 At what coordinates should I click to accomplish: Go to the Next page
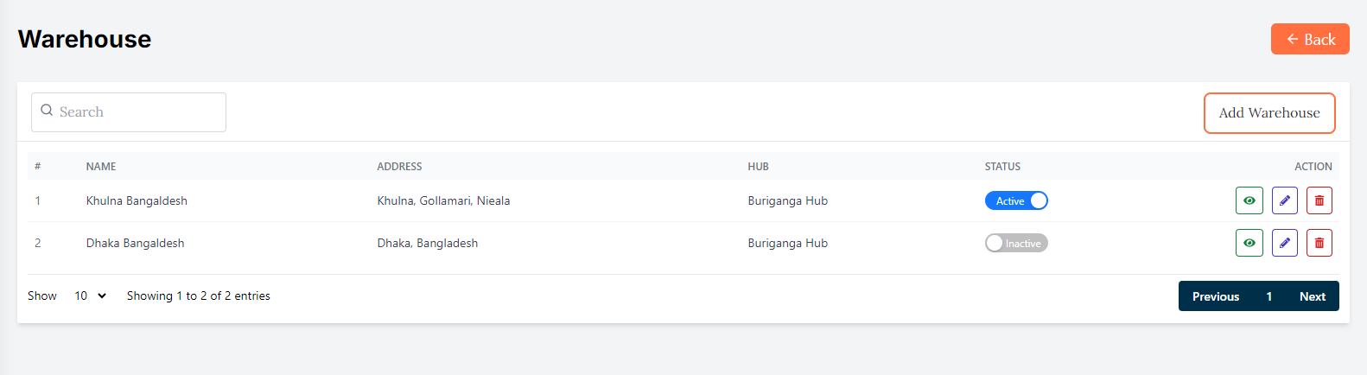click(1312, 296)
